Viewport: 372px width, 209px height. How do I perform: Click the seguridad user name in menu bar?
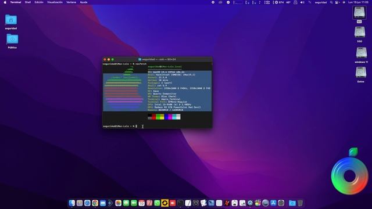[321, 2]
